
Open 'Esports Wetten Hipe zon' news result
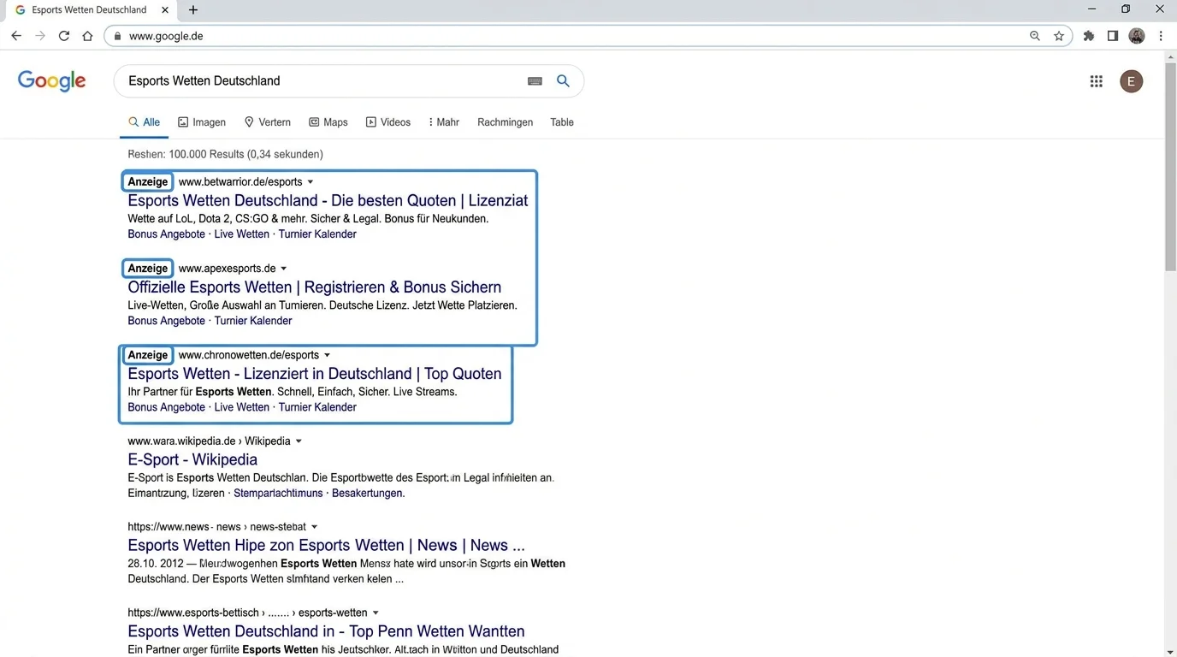tap(326, 545)
